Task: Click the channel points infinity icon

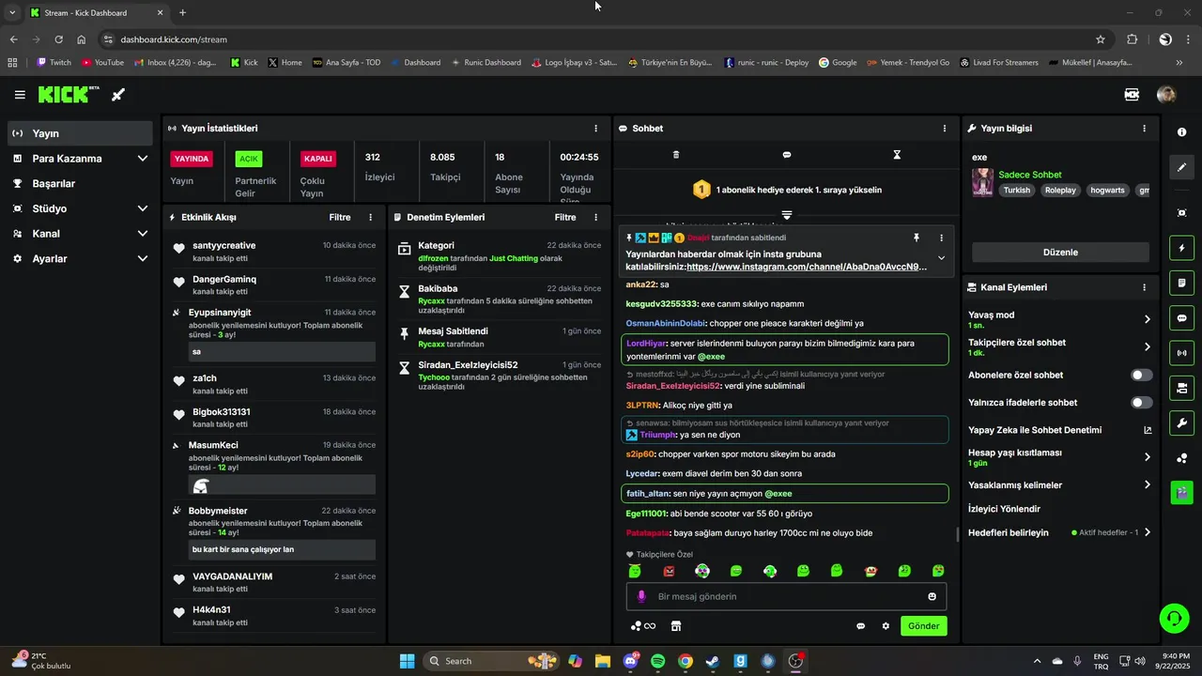Action: click(x=643, y=626)
